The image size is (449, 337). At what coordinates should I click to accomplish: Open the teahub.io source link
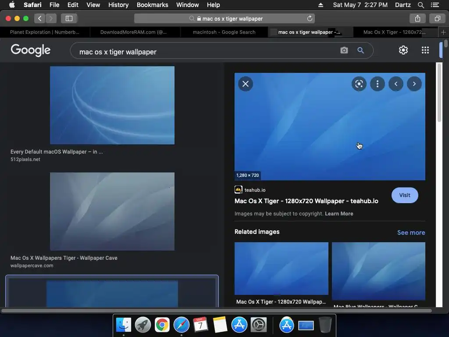tap(250, 190)
